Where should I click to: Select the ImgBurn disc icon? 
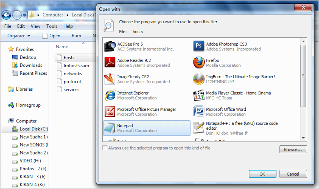point(199,79)
